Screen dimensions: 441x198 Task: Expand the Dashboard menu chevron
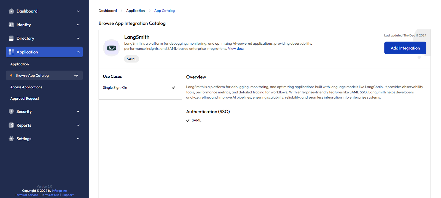click(x=78, y=11)
